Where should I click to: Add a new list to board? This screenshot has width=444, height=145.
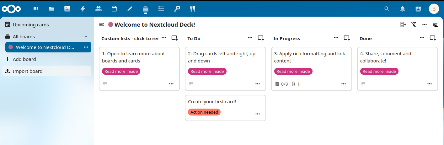(x=403, y=24)
